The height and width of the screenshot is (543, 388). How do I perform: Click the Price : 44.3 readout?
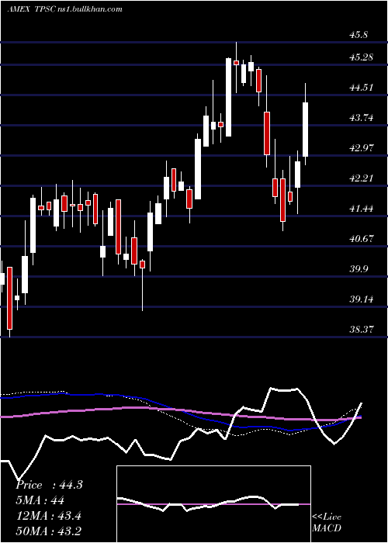coord(49,485)
